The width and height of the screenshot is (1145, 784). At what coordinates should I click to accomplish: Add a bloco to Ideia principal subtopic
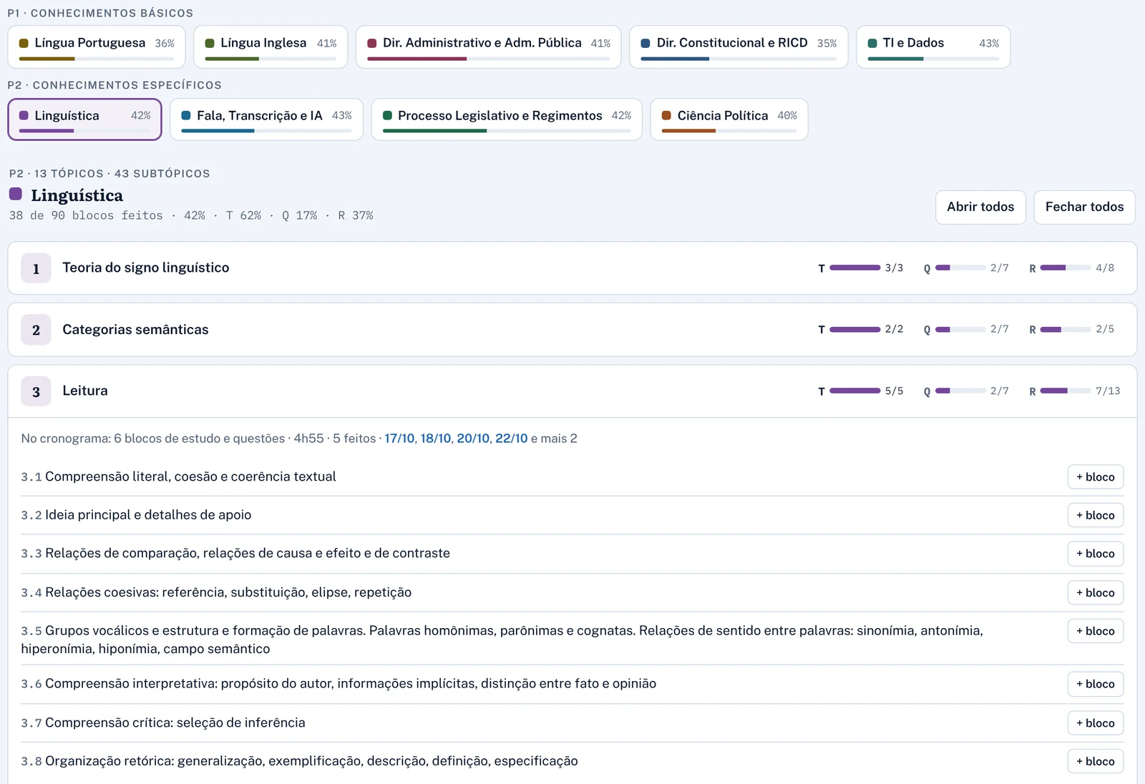click(1096, 515)
